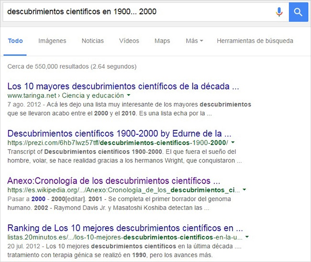Open the Vídeos tab
The image size is (311, 262).
pos(129,41)
